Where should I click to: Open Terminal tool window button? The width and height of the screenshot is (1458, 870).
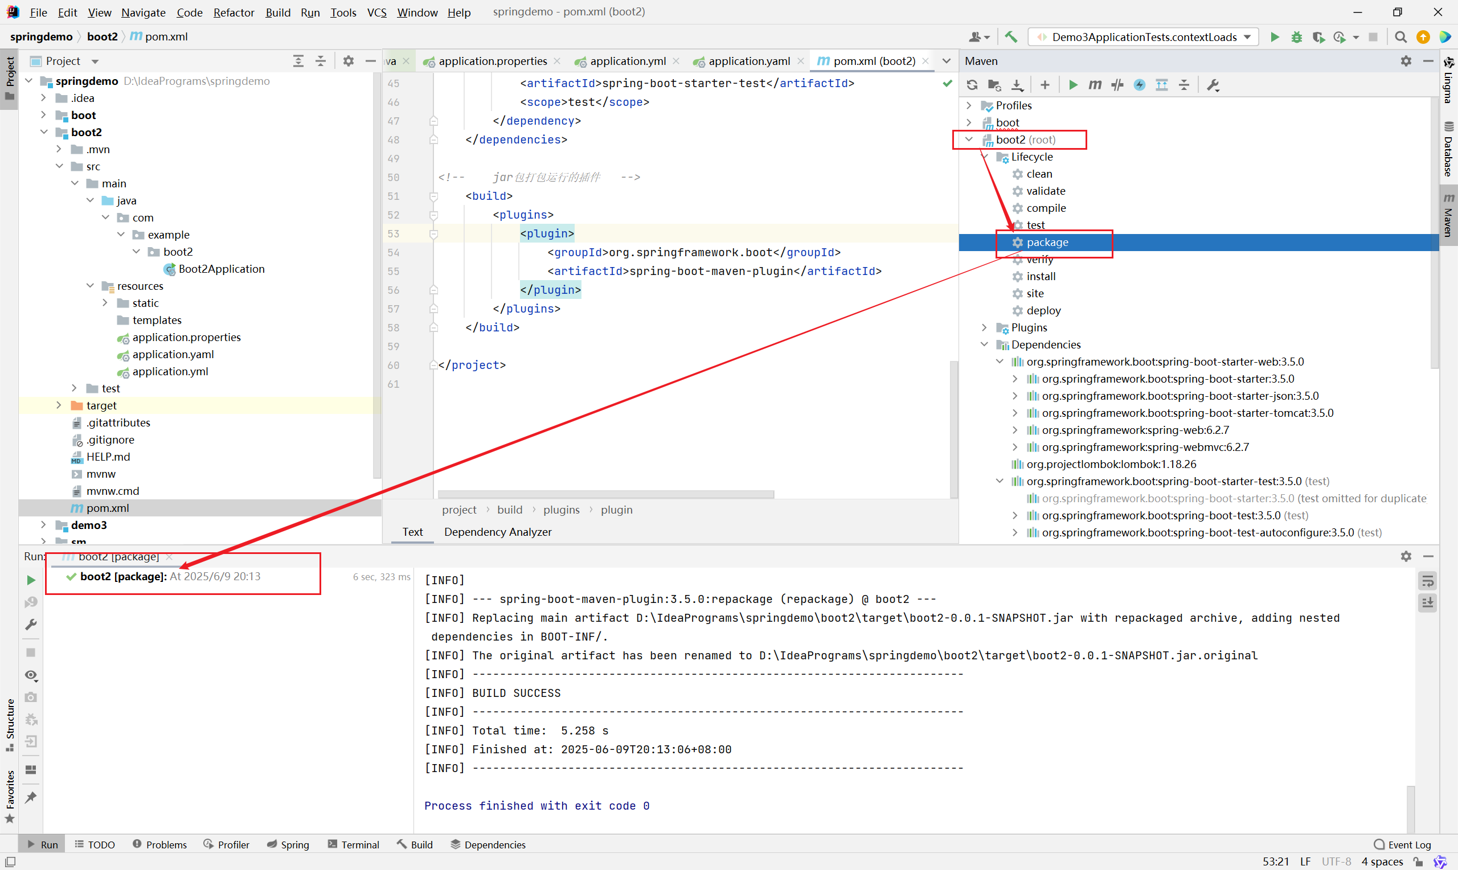click(x=354, y=844)
